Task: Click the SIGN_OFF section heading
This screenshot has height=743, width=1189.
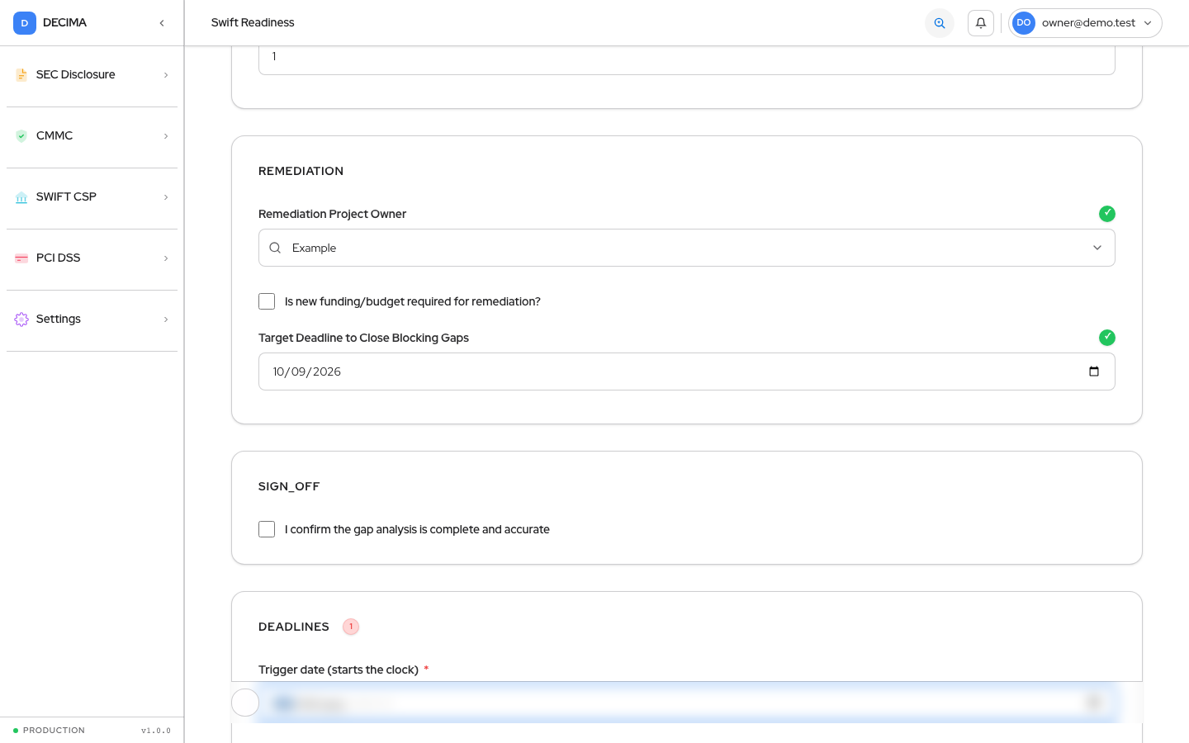Action: point(289,486)
